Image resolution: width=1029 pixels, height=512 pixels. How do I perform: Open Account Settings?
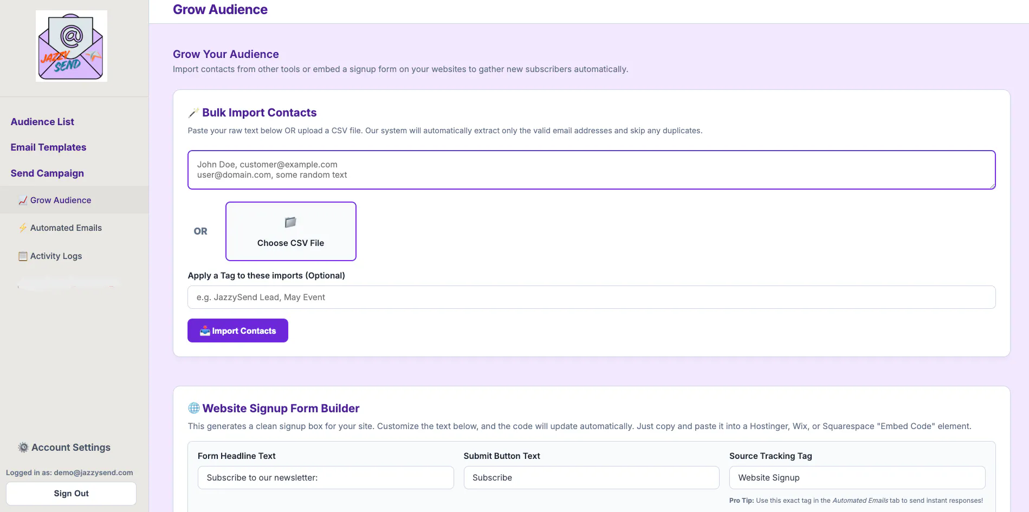[x=64, y=448]
